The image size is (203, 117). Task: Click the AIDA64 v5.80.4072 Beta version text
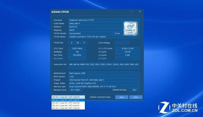100,97
